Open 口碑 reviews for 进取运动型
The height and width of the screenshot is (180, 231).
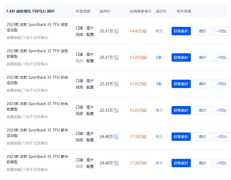(x=79, y=28)
